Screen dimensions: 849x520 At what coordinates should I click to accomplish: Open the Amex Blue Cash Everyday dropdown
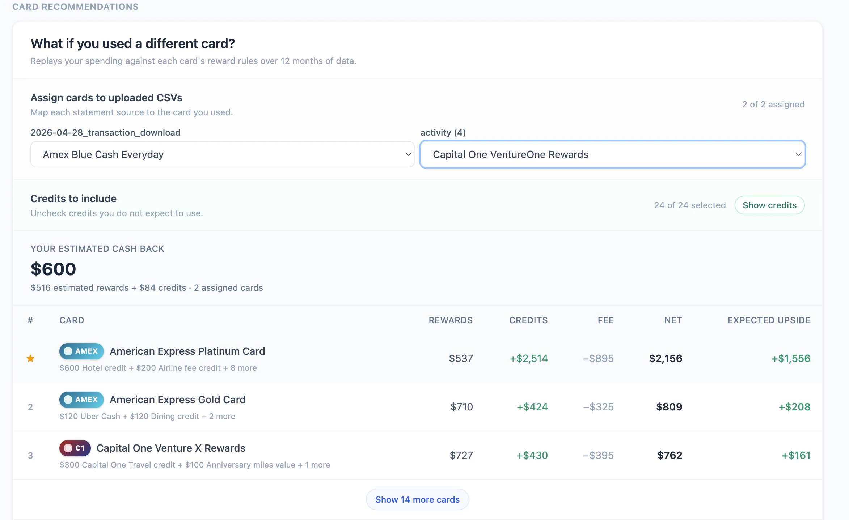coord(222,154)
